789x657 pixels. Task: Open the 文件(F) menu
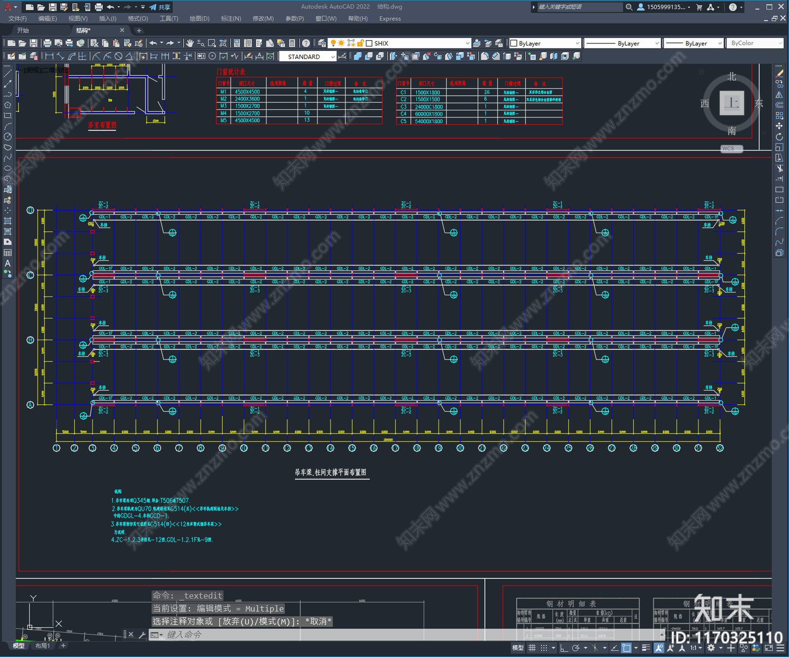[18, 19]
